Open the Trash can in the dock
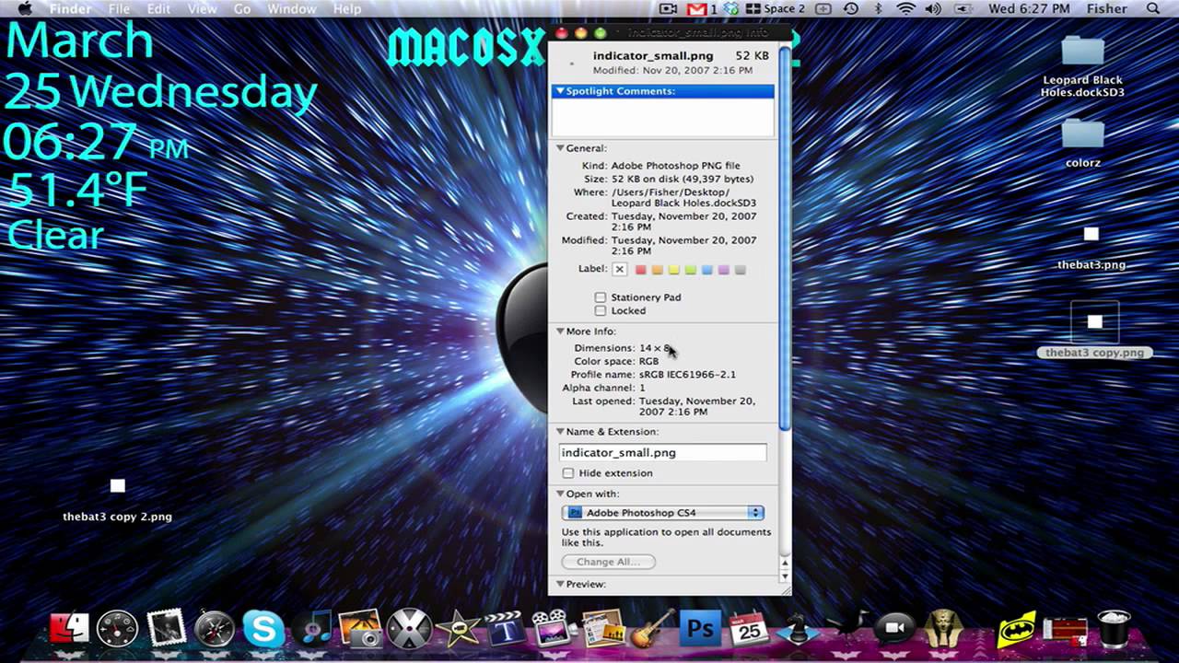This screenshot has height=663, width=1179. tap(1115, 629)
